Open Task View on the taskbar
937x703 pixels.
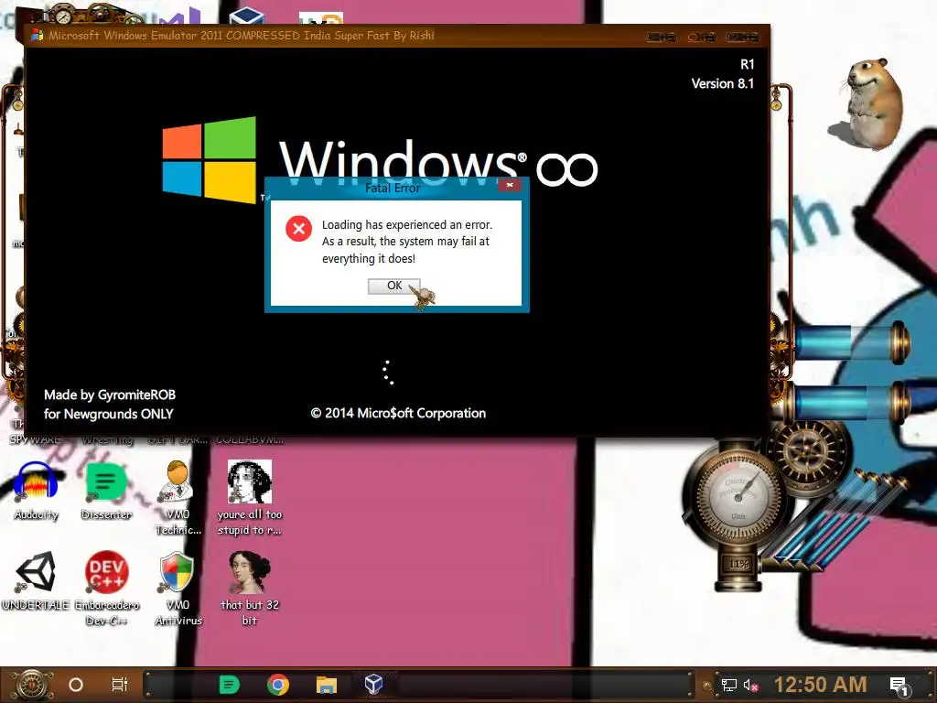(120, 685)
